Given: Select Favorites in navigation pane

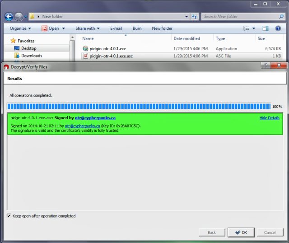Looking at the screenshot, I should point(26,41).
